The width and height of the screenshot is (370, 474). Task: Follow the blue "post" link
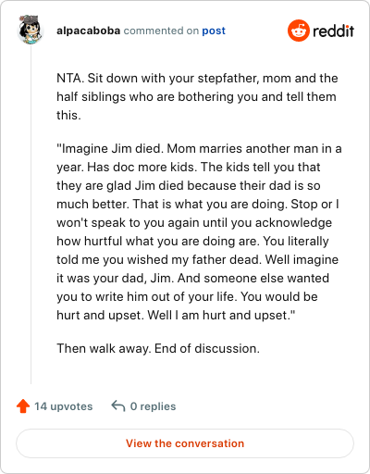(214, 31)
